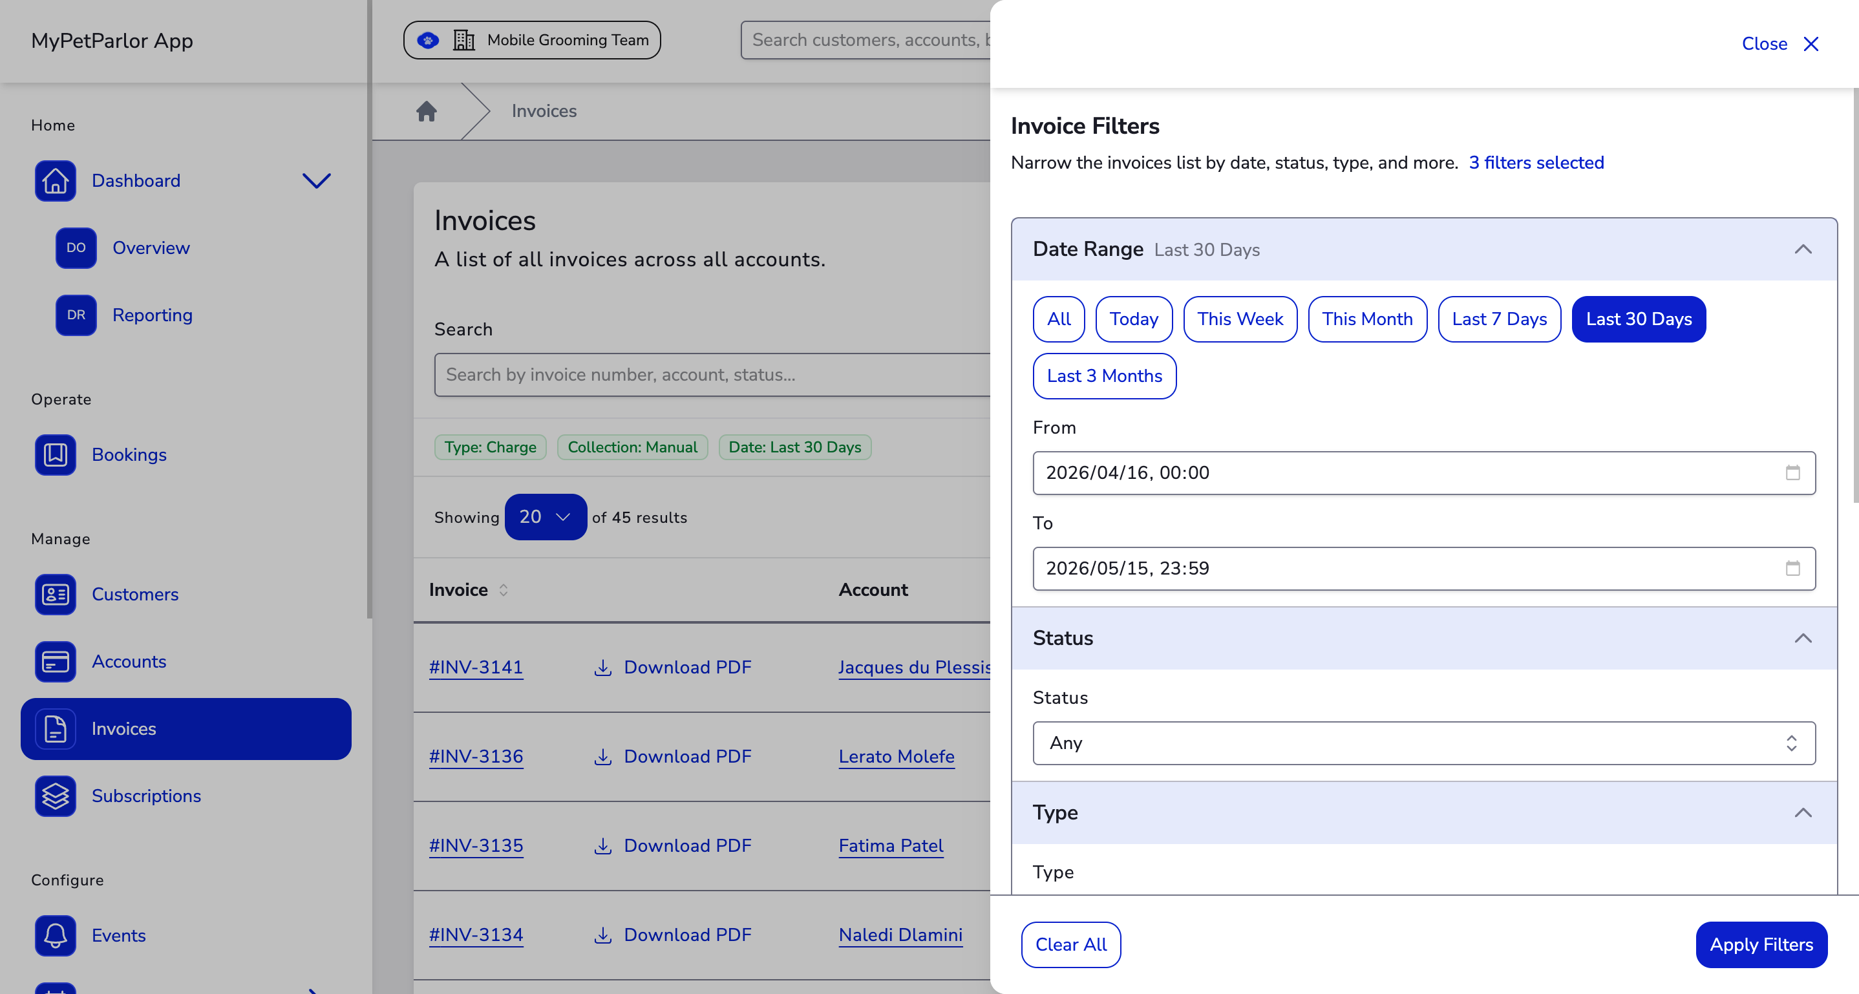Click the global customers search field
The height and width of the screenshot is (994, 1859).
point(866,39)
